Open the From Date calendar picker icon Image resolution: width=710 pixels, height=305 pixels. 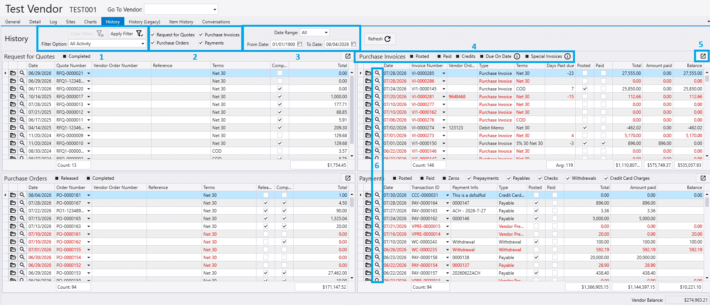click(x=300, y=44)
